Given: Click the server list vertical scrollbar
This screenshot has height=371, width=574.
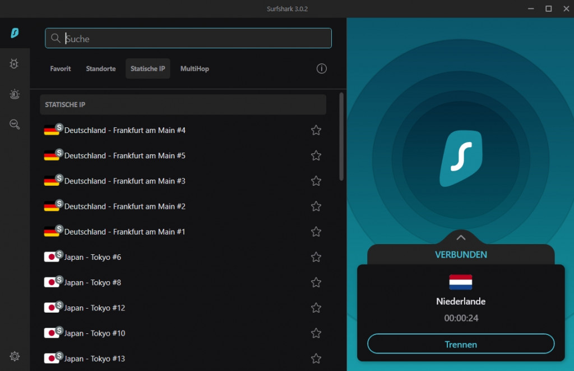Looking at the screenshot, I should [x=341, y=136].
